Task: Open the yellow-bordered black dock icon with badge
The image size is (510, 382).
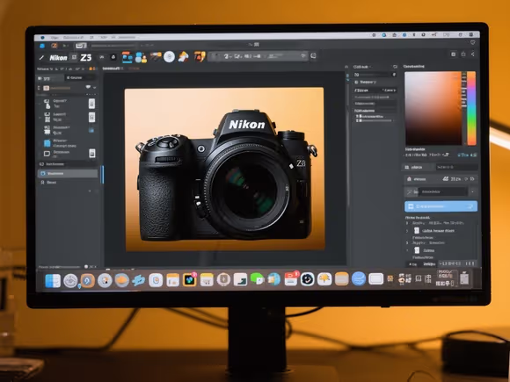Action: 190,279
